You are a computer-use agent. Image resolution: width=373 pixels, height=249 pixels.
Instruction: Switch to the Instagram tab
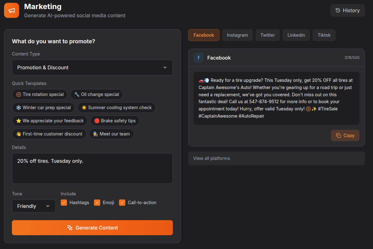237,35
